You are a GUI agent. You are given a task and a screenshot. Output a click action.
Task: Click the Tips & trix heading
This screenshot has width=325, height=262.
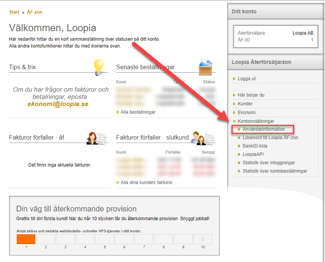tap(22, 67)
